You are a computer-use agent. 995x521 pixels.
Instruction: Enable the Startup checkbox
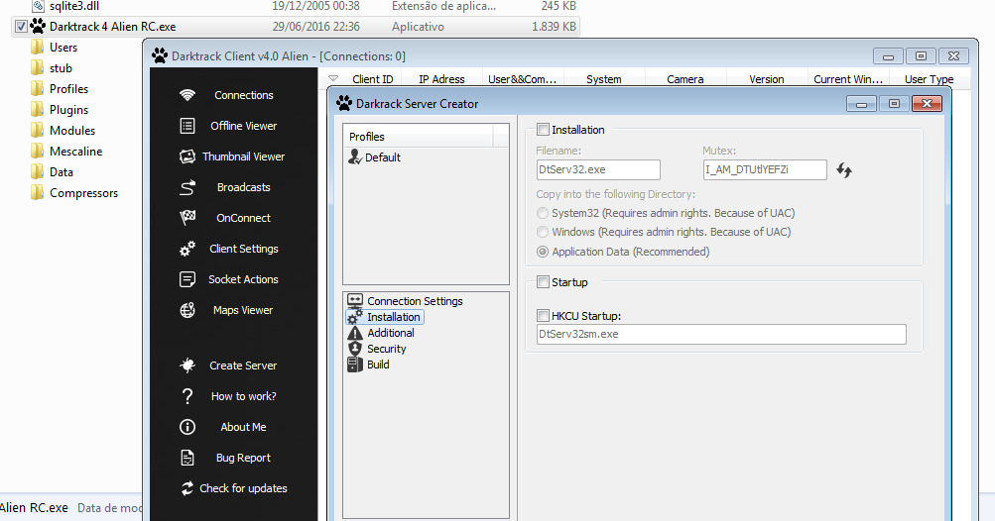tap(544, 282)
